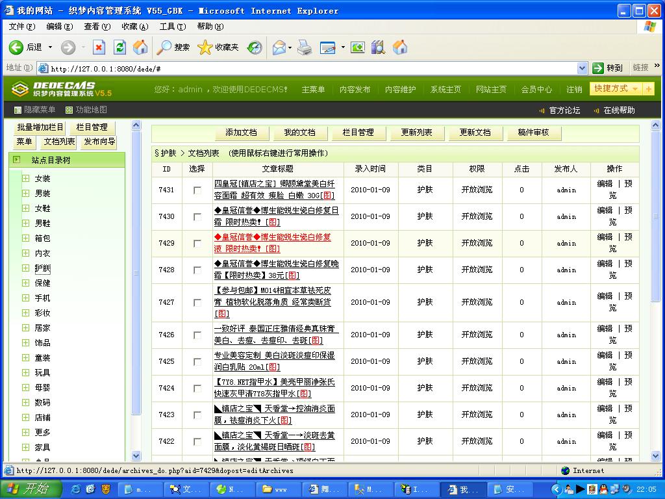
Task: Click the Go arrow next to 转到
Action: point(598,68)
